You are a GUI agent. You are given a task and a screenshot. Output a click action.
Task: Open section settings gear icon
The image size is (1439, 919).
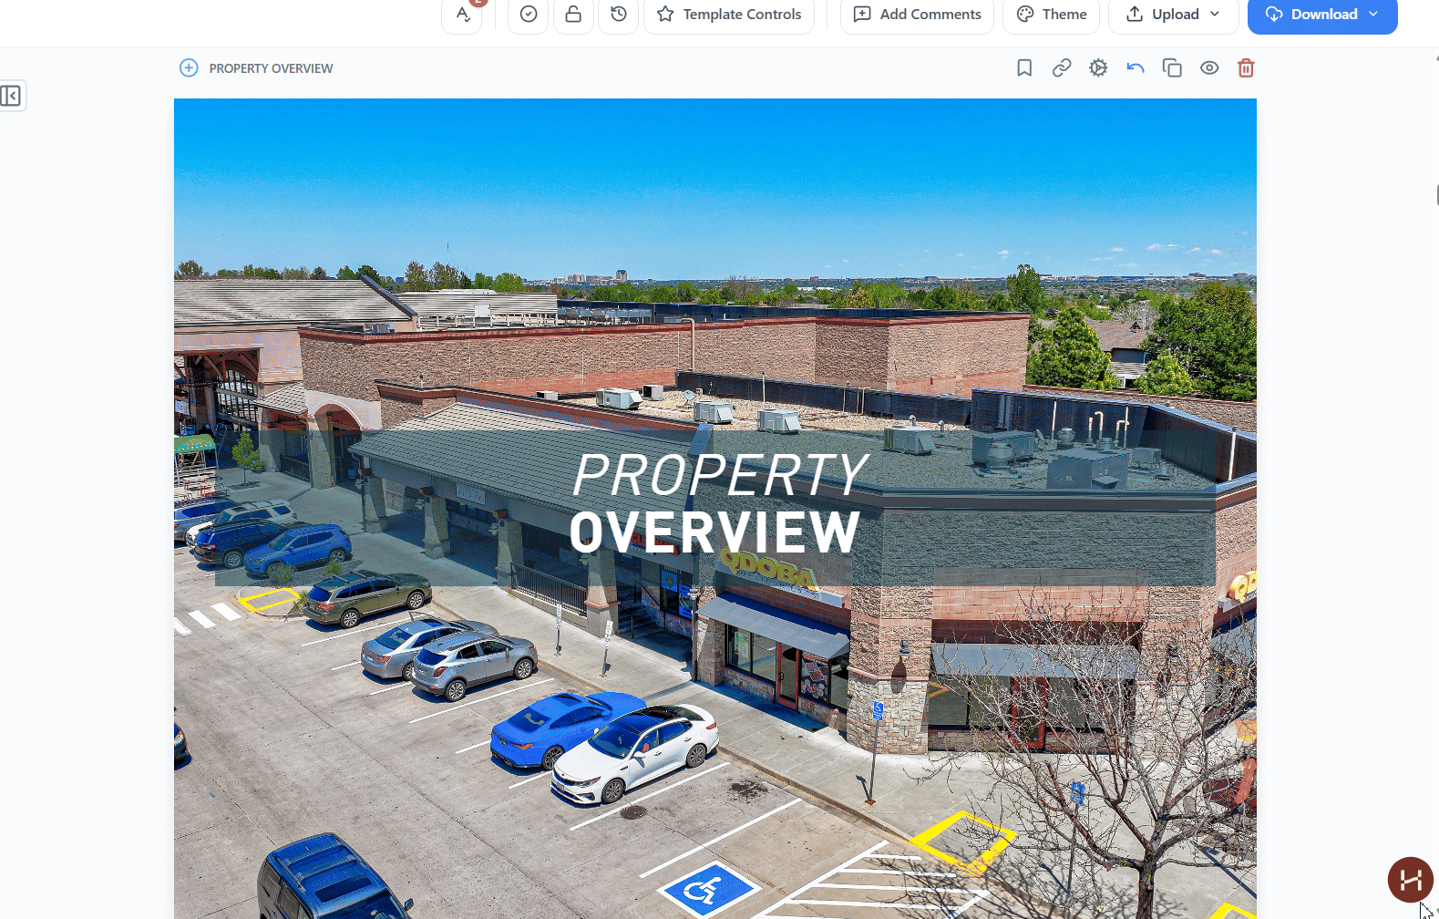coord(1098,68)
